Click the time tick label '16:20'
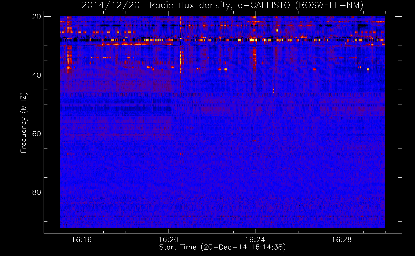The width and height of the screenshot is (415, 256). (x=169, y=240)
